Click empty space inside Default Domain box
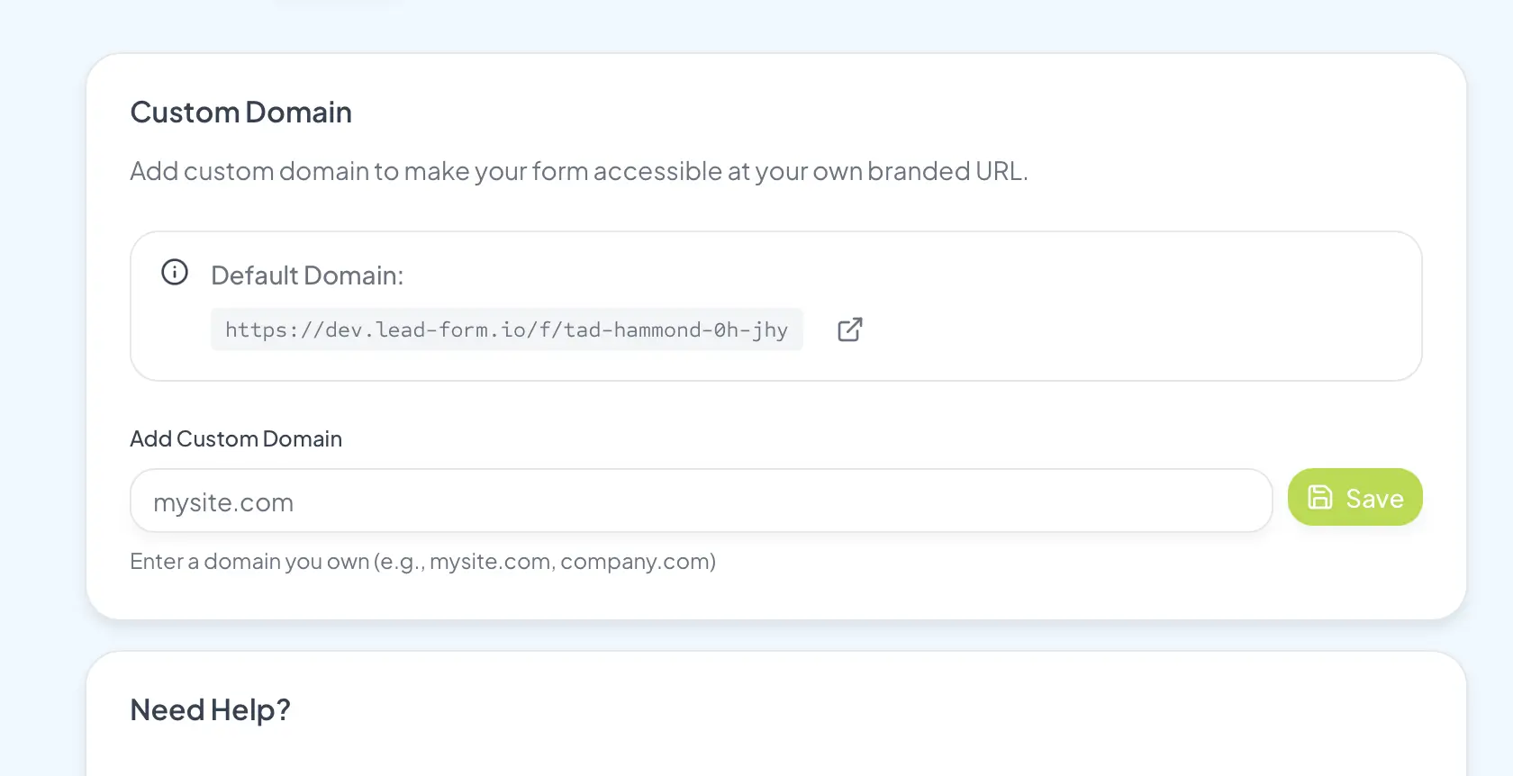 1126,306
